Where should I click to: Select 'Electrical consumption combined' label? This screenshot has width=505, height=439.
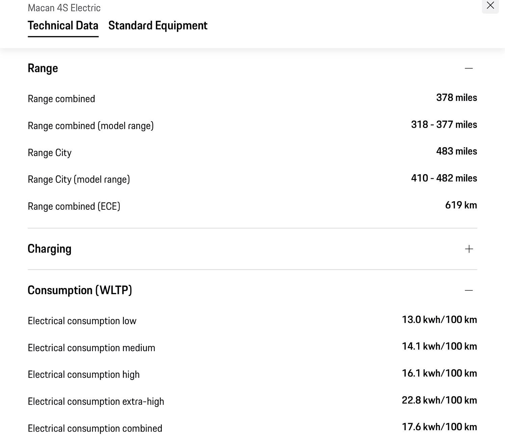(95, 429)
